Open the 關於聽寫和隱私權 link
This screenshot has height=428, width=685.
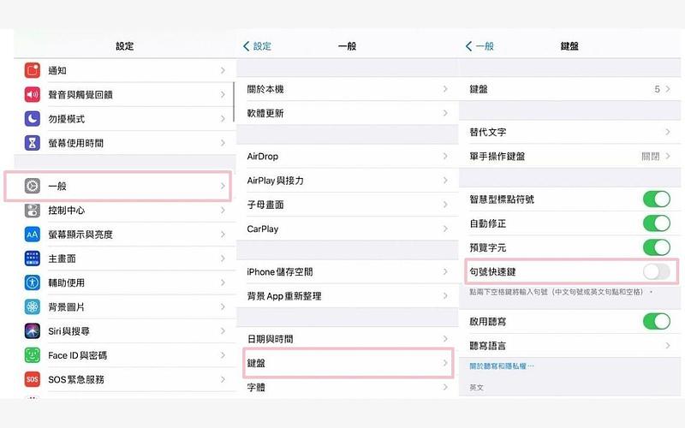[502, 366]
